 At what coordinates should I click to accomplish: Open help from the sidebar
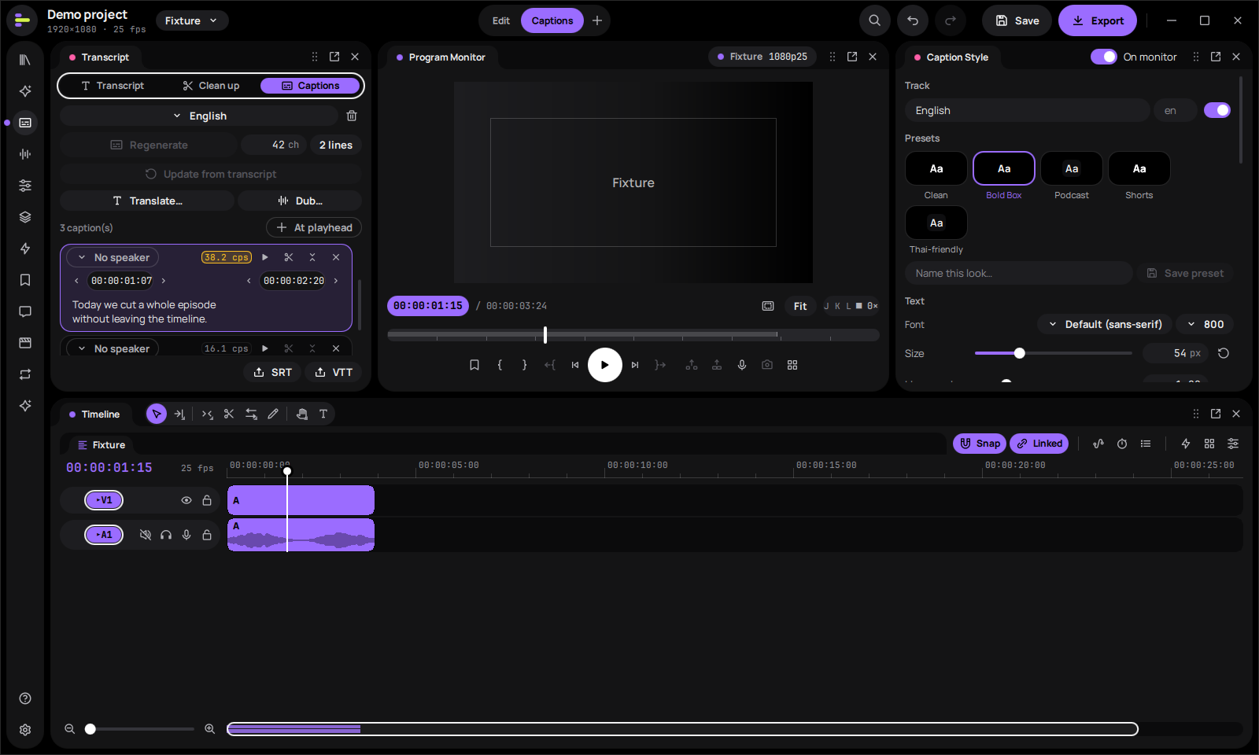click(x=25, y=698)
